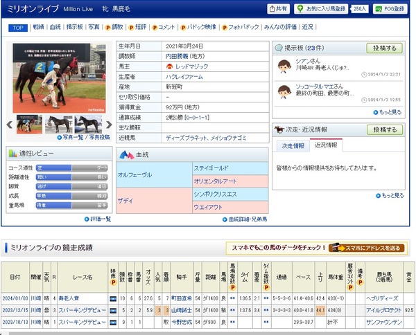Open the premium 調教 tab
This screenshot has height=335, width=416.
point(114,27)
